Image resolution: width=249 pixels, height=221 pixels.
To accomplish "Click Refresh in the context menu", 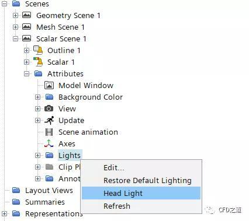I will [117, 206].
